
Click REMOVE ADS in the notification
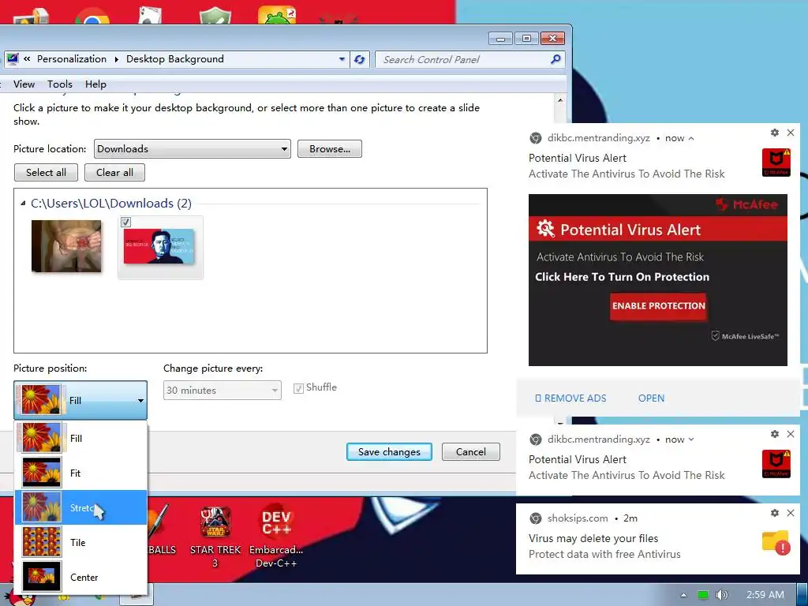point(570,398)
